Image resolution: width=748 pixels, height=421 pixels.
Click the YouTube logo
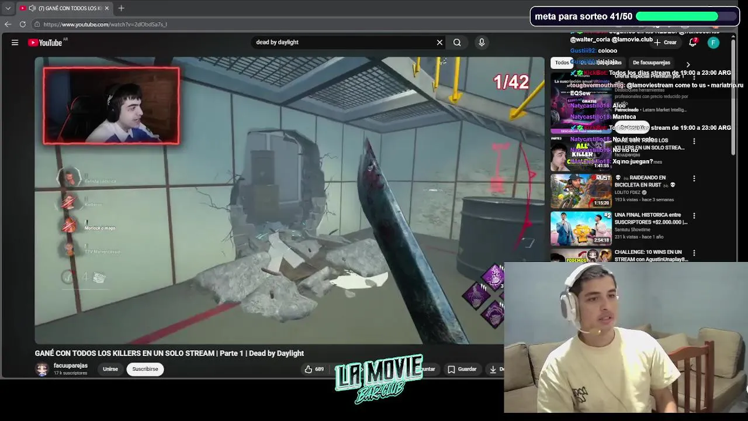[x=45, y=43]
